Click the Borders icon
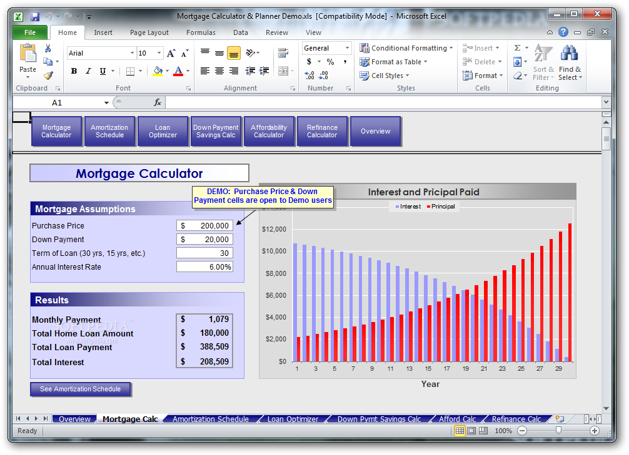Image resolution: width=629 pixels, height=455 pixels. (130, 71)
